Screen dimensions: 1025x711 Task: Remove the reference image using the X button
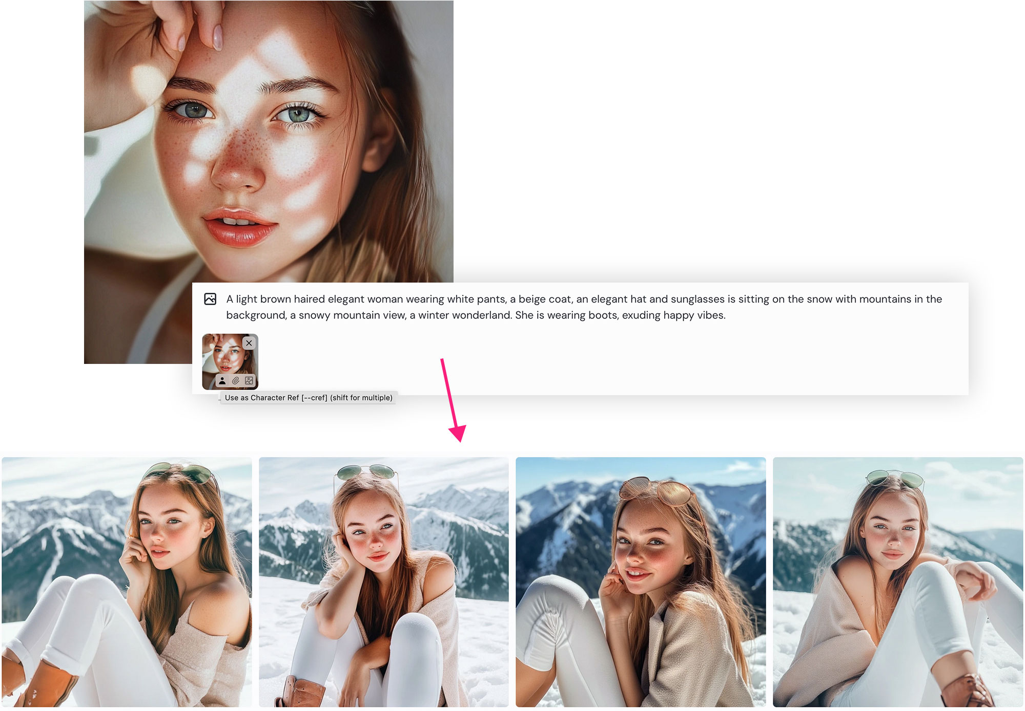point(249,343)
